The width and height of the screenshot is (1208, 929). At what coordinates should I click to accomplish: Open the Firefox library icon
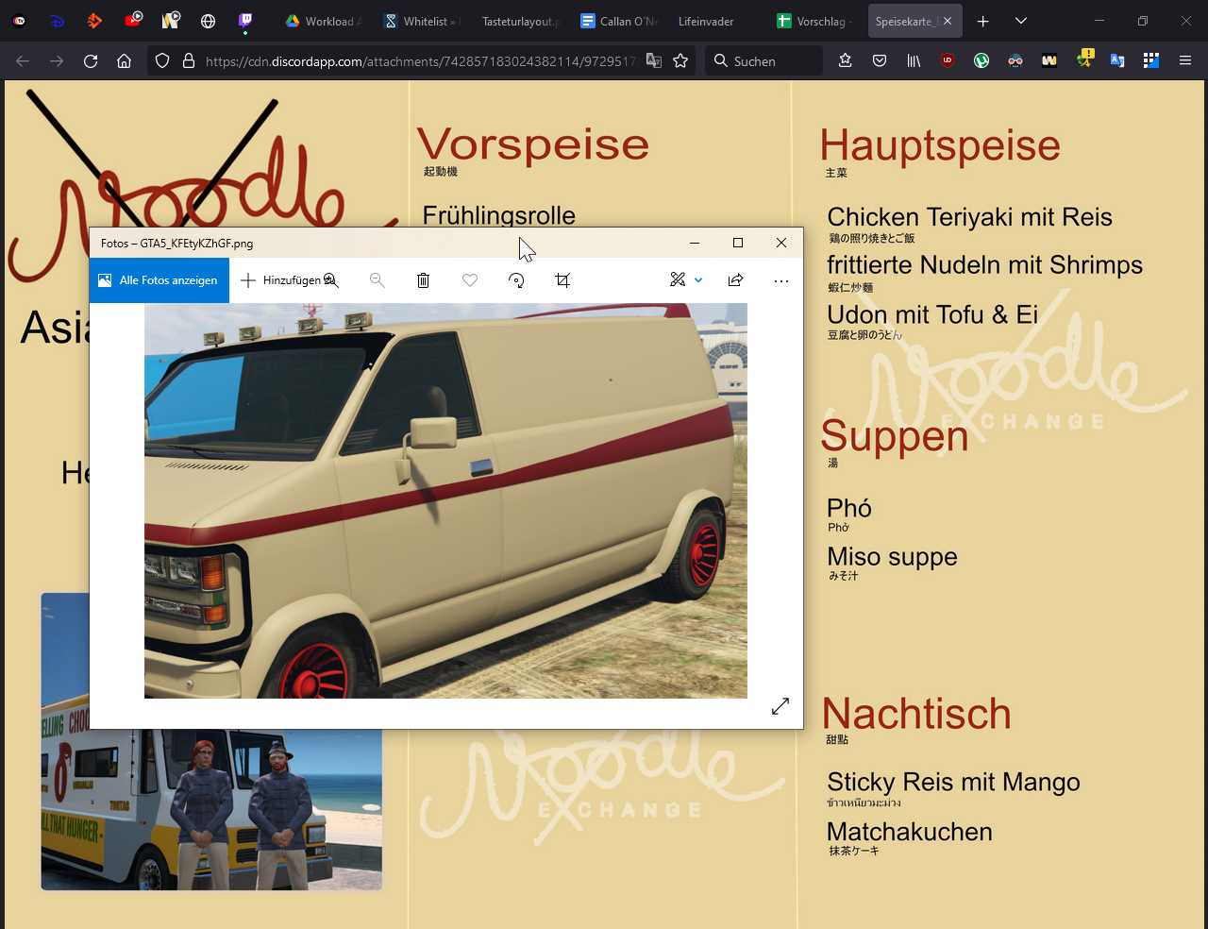coord(914,60)
